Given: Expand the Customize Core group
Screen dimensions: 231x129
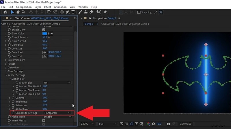Looking at the screenshot, I should (6, 60).
